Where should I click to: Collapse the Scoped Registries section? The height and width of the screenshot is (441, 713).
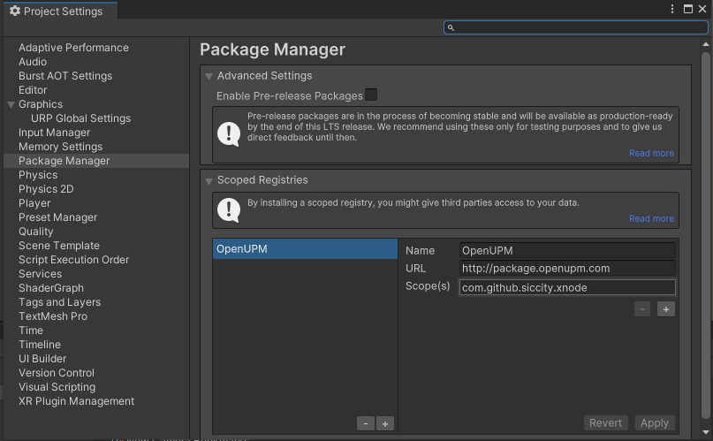[x=209, y=180]
